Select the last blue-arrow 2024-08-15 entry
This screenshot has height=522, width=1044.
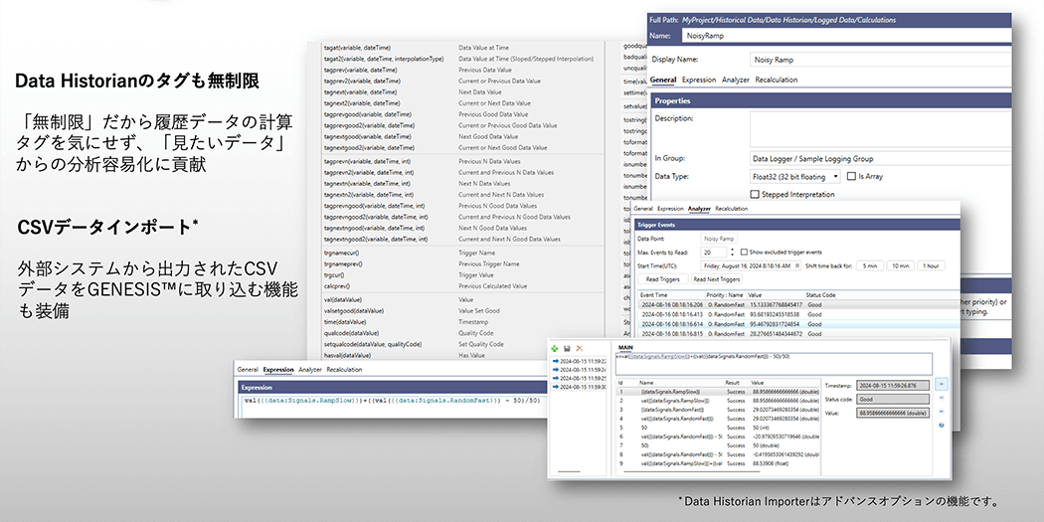tap(579, 387)
